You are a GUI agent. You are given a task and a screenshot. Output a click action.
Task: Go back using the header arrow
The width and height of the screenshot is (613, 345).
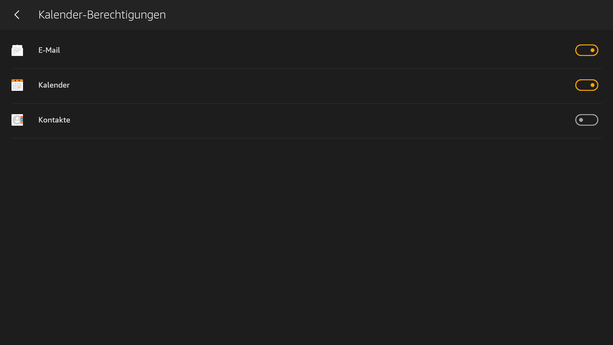(17, 15)
